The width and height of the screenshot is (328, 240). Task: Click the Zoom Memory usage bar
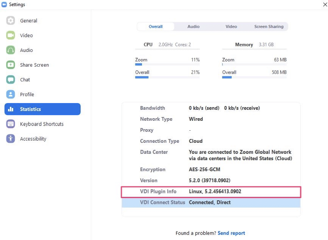click(x=254, y=64)
